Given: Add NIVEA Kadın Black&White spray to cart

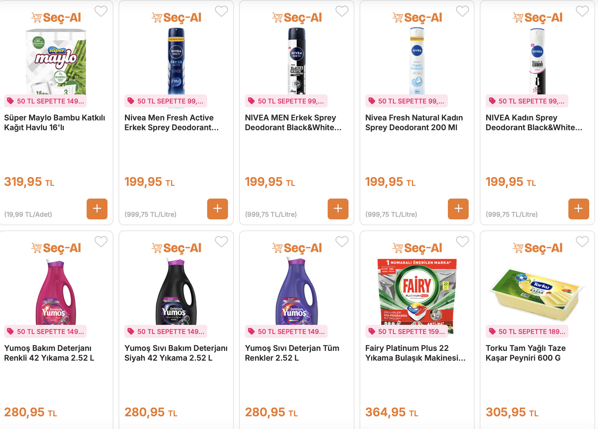Looking at the screenshot, I should pos(578,209).
